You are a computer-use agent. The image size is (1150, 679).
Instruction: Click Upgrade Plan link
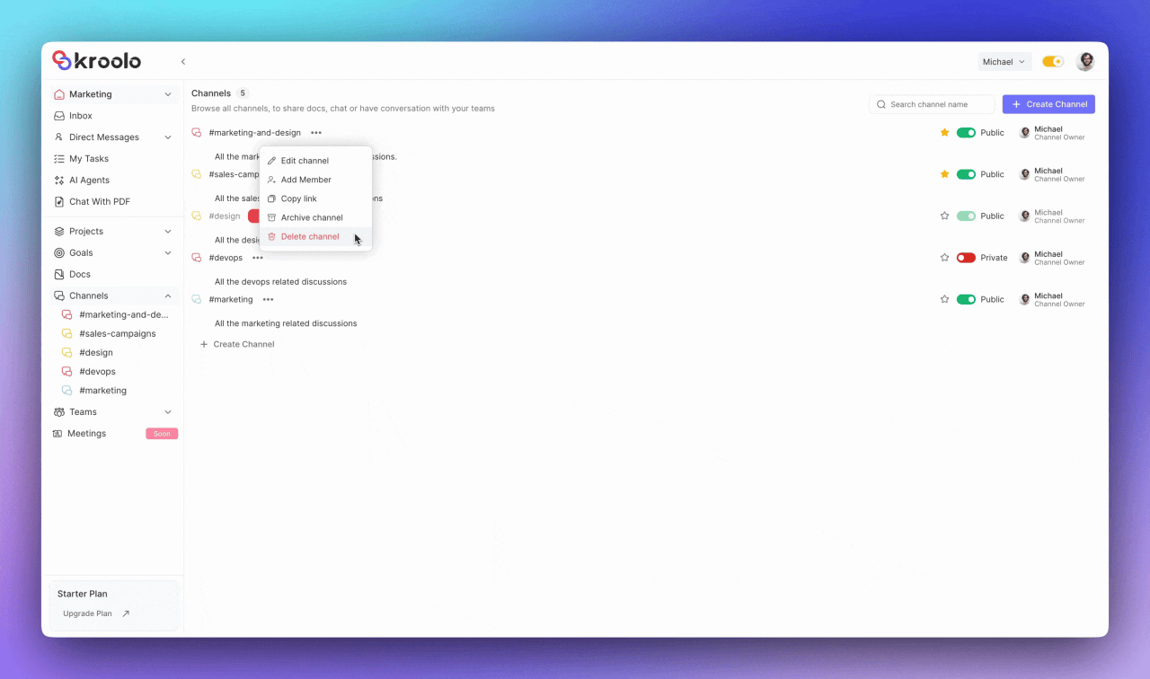click(86, 613)
